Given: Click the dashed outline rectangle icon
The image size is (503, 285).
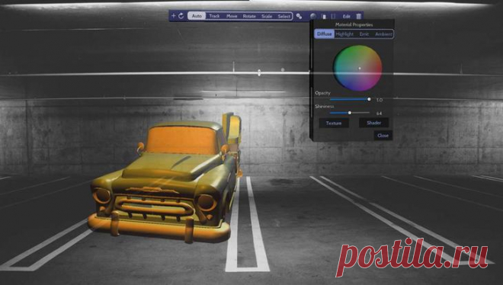Looking at the screenshot, I should tap(333, 16).
